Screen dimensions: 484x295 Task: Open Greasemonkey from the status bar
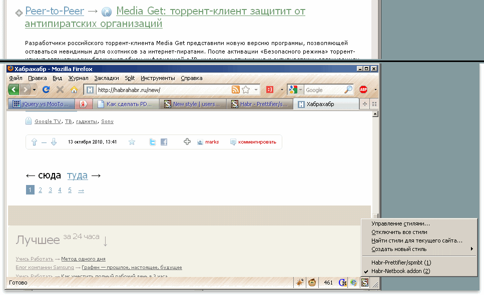tap(312, 282)
